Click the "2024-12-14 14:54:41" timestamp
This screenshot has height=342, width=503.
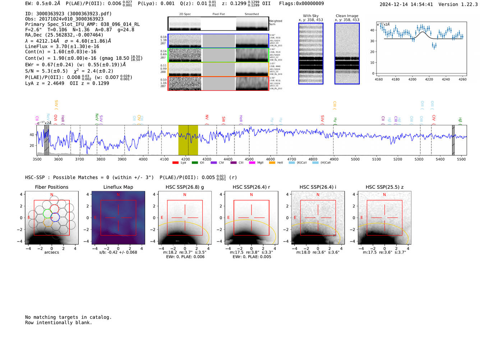[x=406, y=4]
